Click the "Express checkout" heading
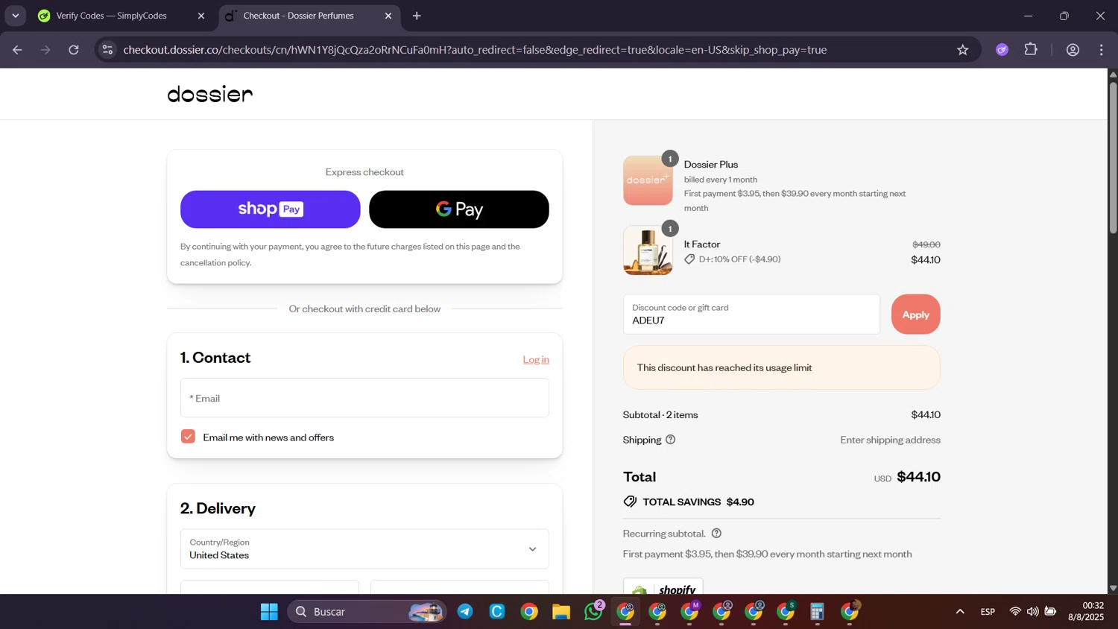Image resolution: width=1118 pixels, height=629 pixels. (364, 172)
